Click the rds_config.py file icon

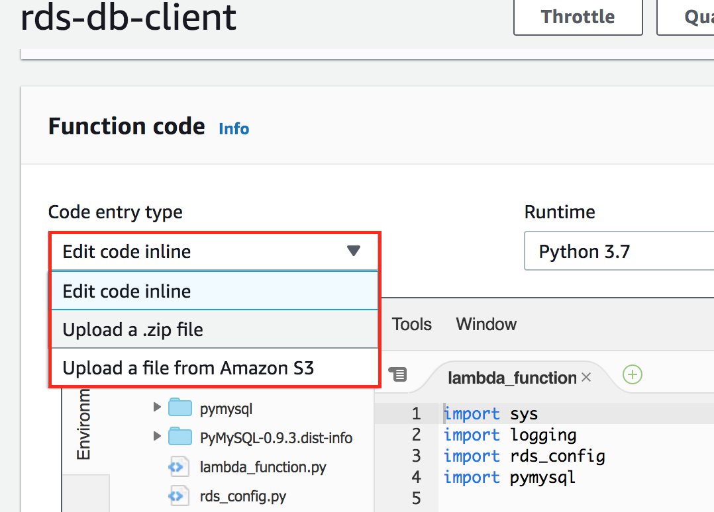(x=179, y=495)
